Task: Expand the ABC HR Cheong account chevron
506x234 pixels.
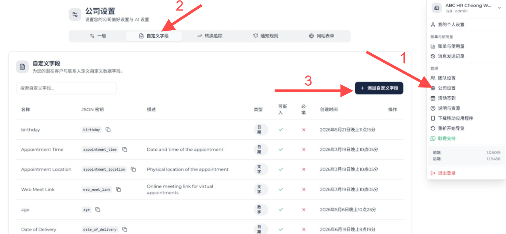Action: (x=498, y=8)
